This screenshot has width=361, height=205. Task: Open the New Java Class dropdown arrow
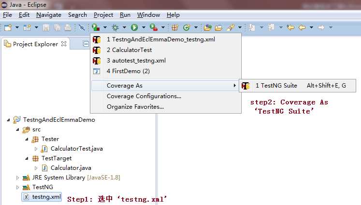click(x=196, y=27)
